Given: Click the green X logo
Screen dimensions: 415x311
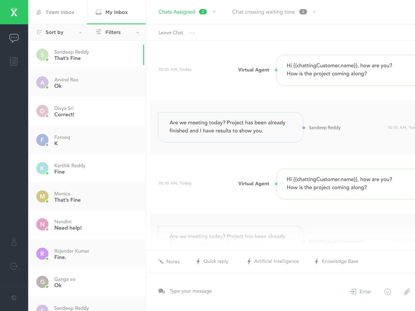Looking at the screenshot, I should tap(14, 12).
